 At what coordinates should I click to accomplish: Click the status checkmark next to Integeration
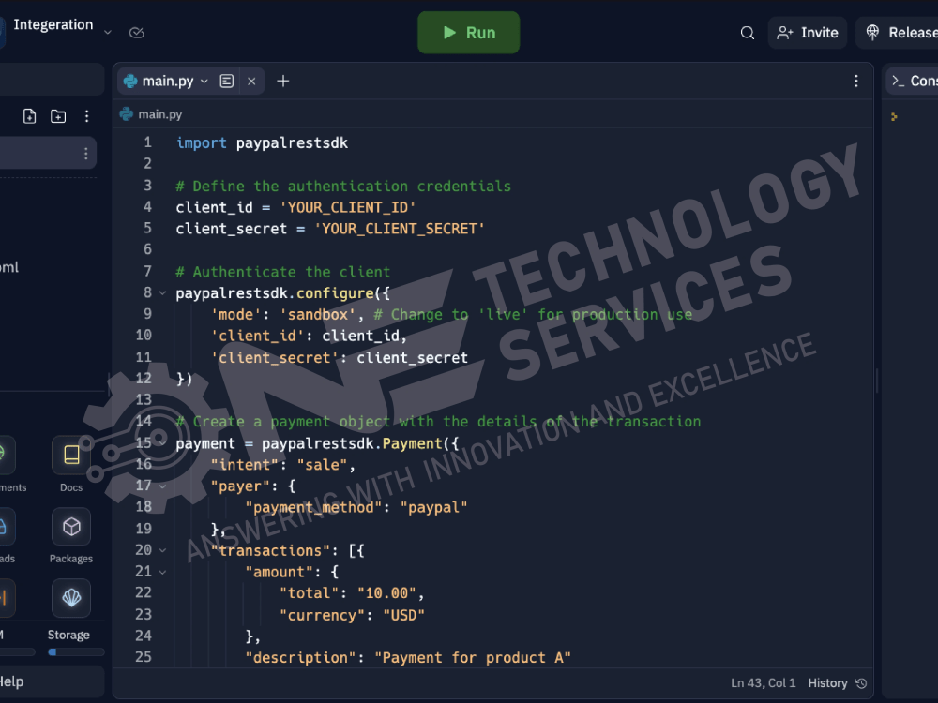[137, 31]
